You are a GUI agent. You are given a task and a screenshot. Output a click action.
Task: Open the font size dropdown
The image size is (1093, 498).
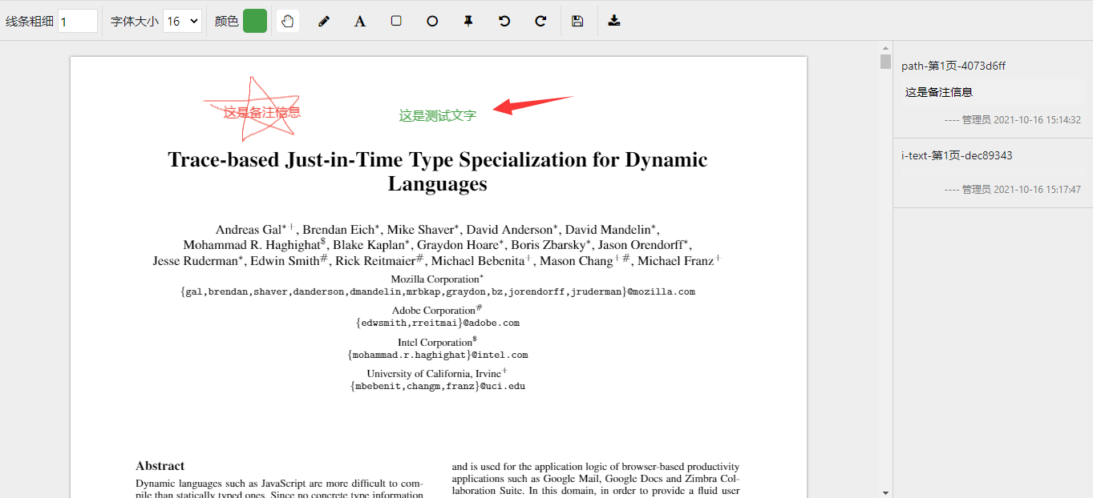pos(182,21)
